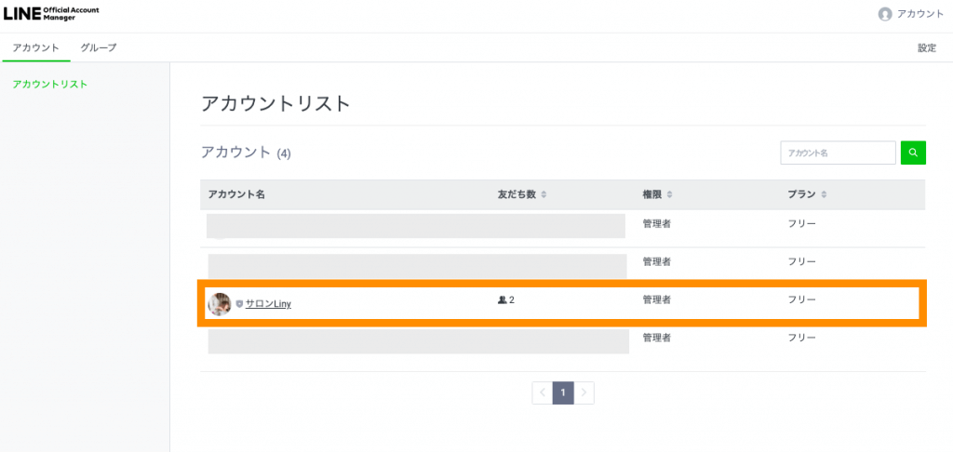Sort by プラン column arrows
The image size is (953, 452).
825,195
